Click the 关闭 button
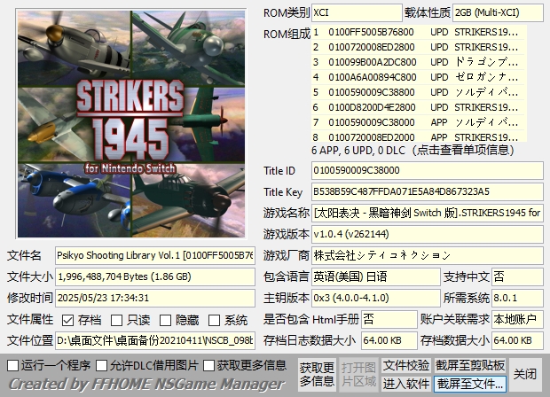The width and height of the screenshot is (550, 397). point(525,374)
